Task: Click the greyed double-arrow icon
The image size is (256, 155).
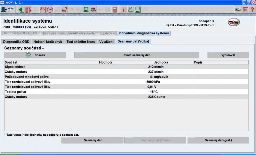Action: coord(100,10)
